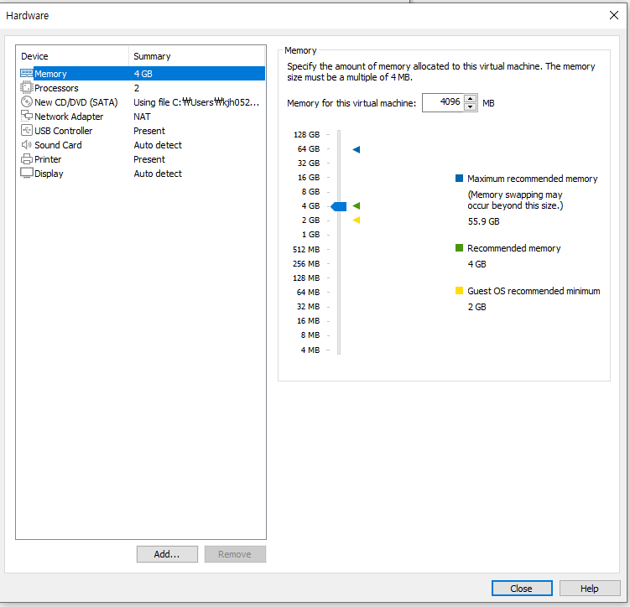Image resolution: width=630 pixels, height=607 pixels.
Task: Click the 512 MB slider label
Action: pos(306,249)
